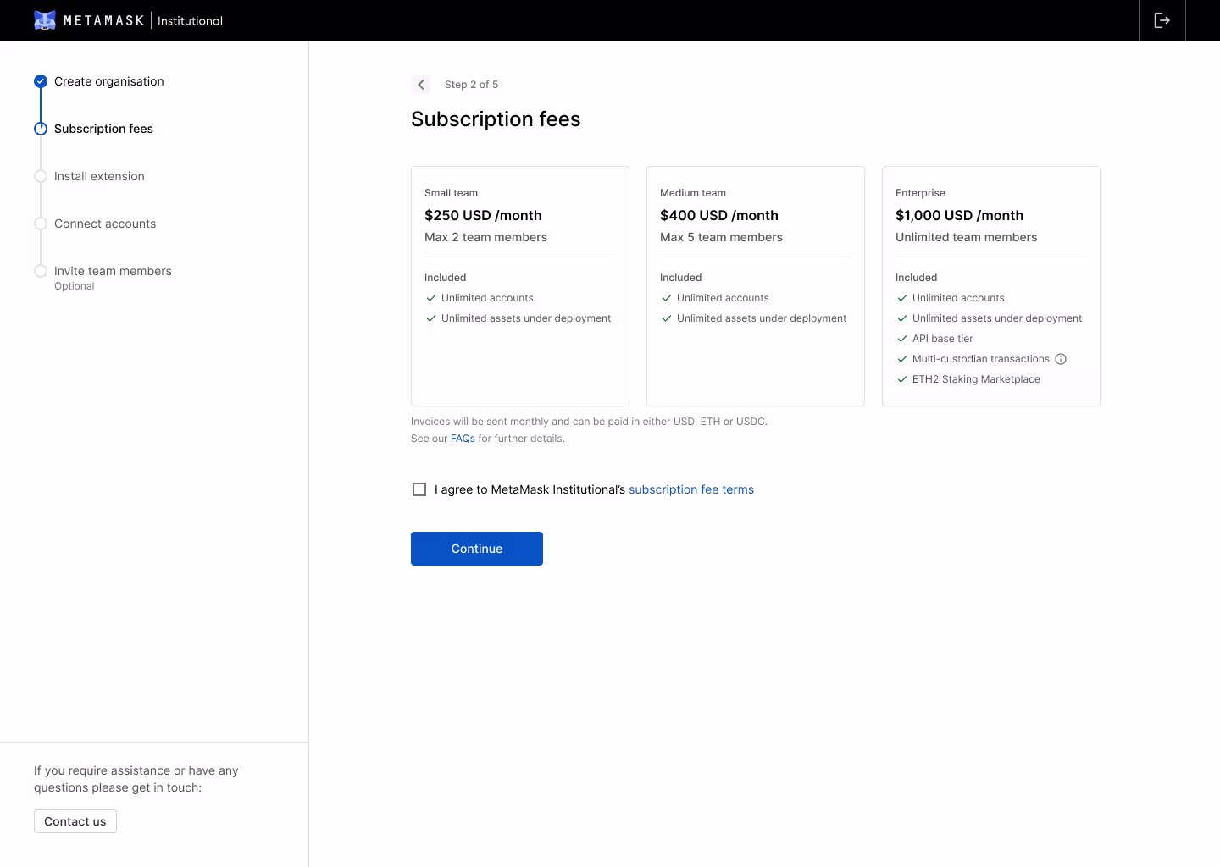Viewport: 1220px width, 867px height.
Task: Click Subscription fees page heading
Action: coord(496,119)
